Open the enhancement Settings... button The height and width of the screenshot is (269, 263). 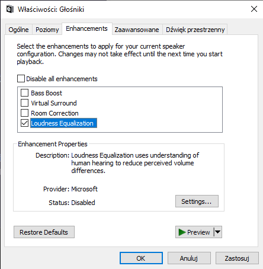(x=197, y=201)
